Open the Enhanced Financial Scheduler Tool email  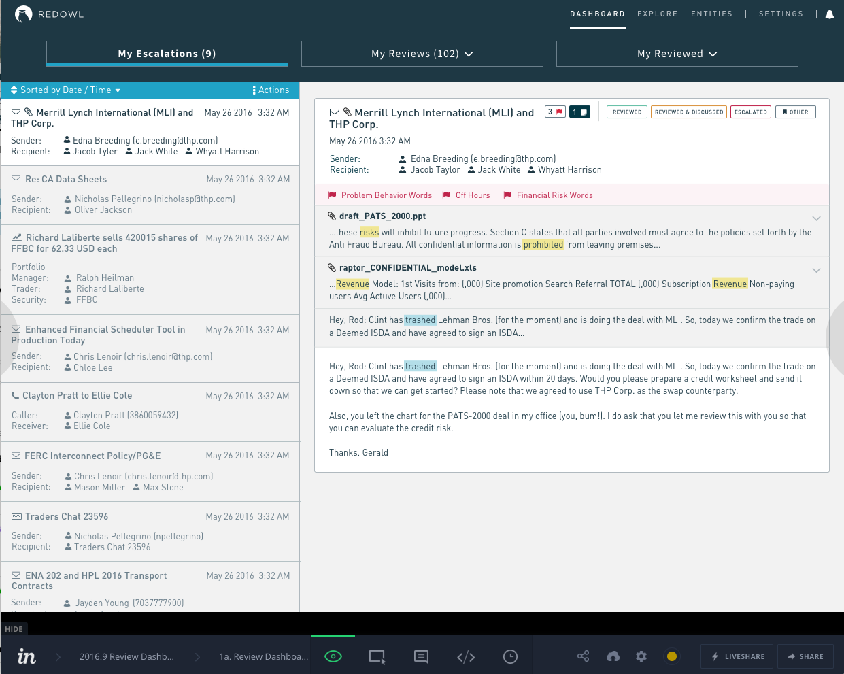150,348
